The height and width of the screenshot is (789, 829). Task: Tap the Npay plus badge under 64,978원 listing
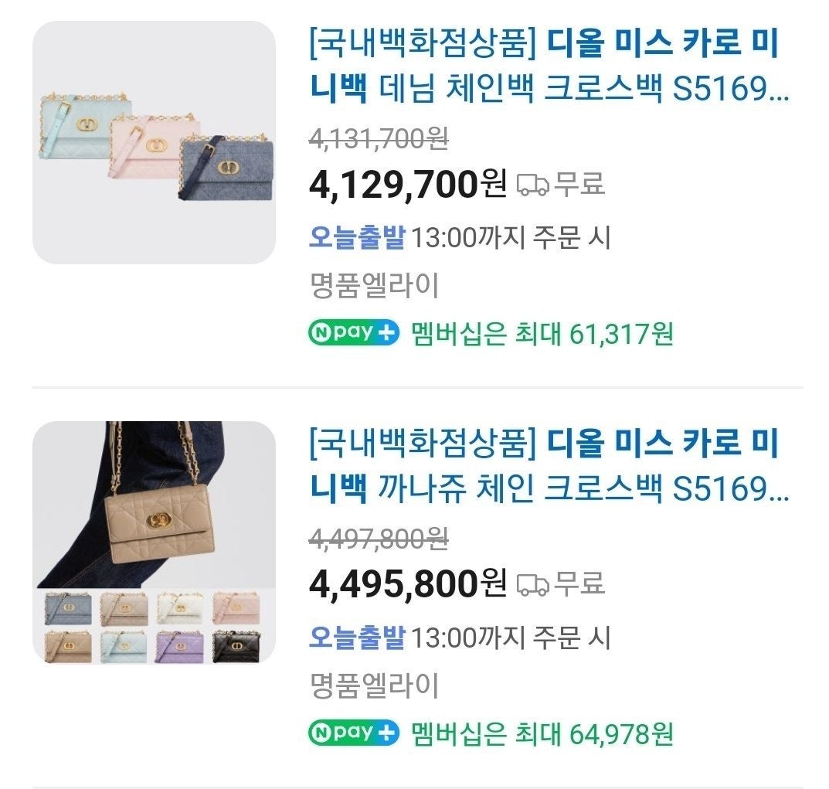point(354,733)
